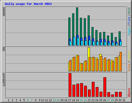
Task: Select the red KBytes bar for day 17
Action: [70, 85]
